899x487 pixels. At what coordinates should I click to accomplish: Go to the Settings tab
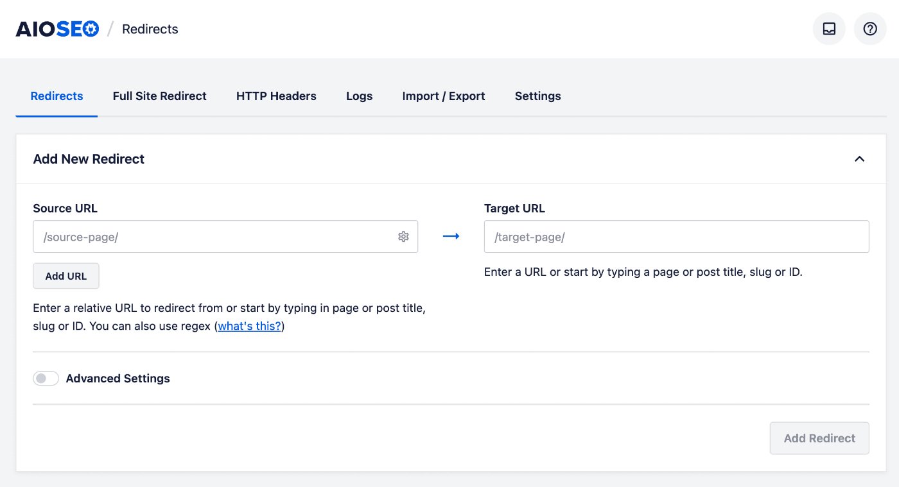pyautogui.click(x=537, y=96)
